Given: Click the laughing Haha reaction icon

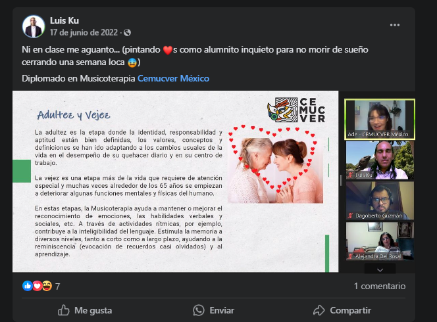Looking at the screenshot, I should [x=47, y=286].
